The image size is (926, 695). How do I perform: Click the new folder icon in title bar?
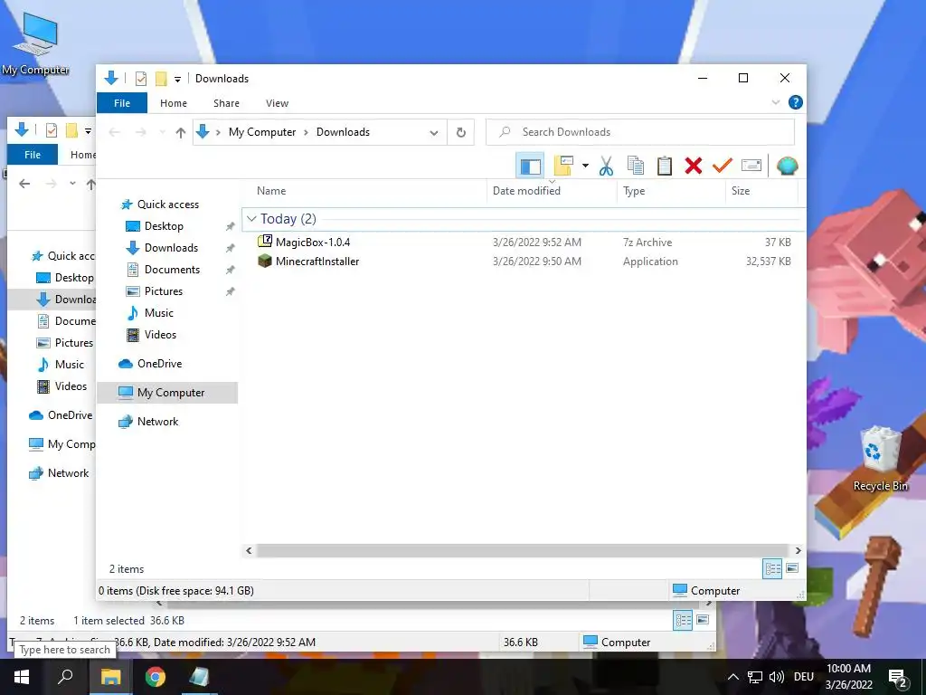pyautogui.click(x=161, y=79)
